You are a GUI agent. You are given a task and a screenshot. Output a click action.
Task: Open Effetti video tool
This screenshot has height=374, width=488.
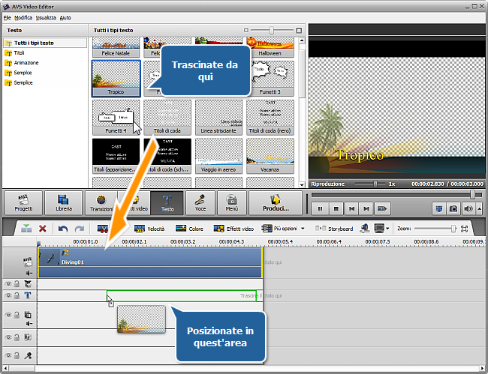[x=233, y=229]
